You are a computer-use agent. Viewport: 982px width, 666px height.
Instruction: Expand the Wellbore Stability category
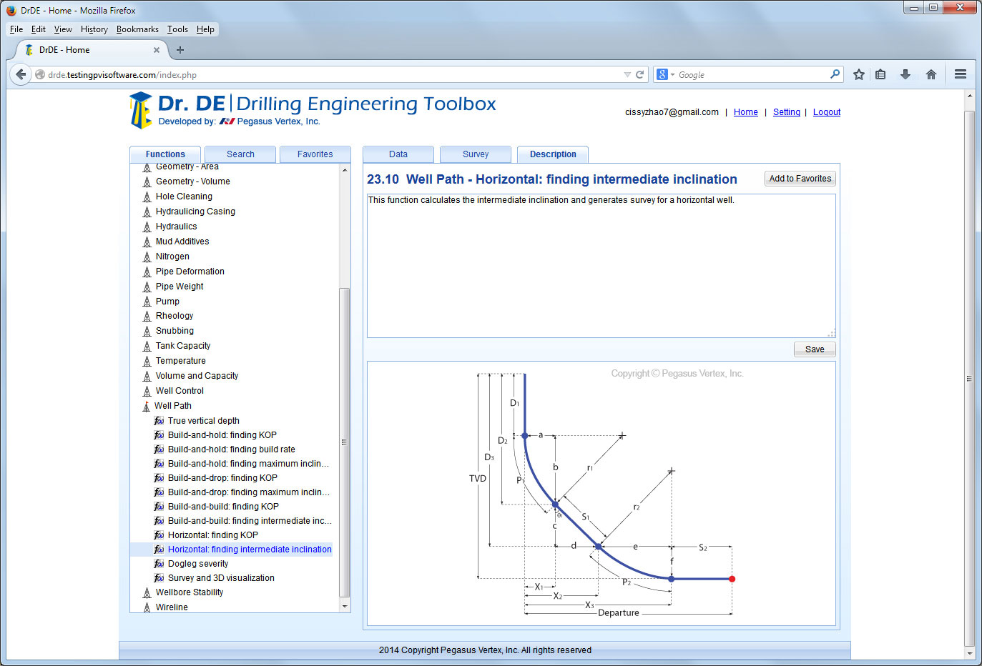click(189, 592)
